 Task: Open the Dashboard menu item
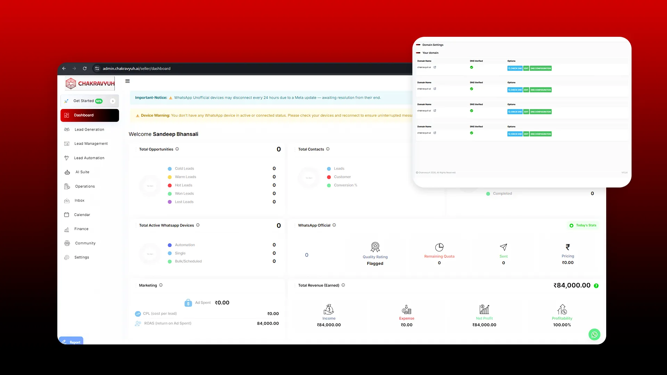coord(90,115)
